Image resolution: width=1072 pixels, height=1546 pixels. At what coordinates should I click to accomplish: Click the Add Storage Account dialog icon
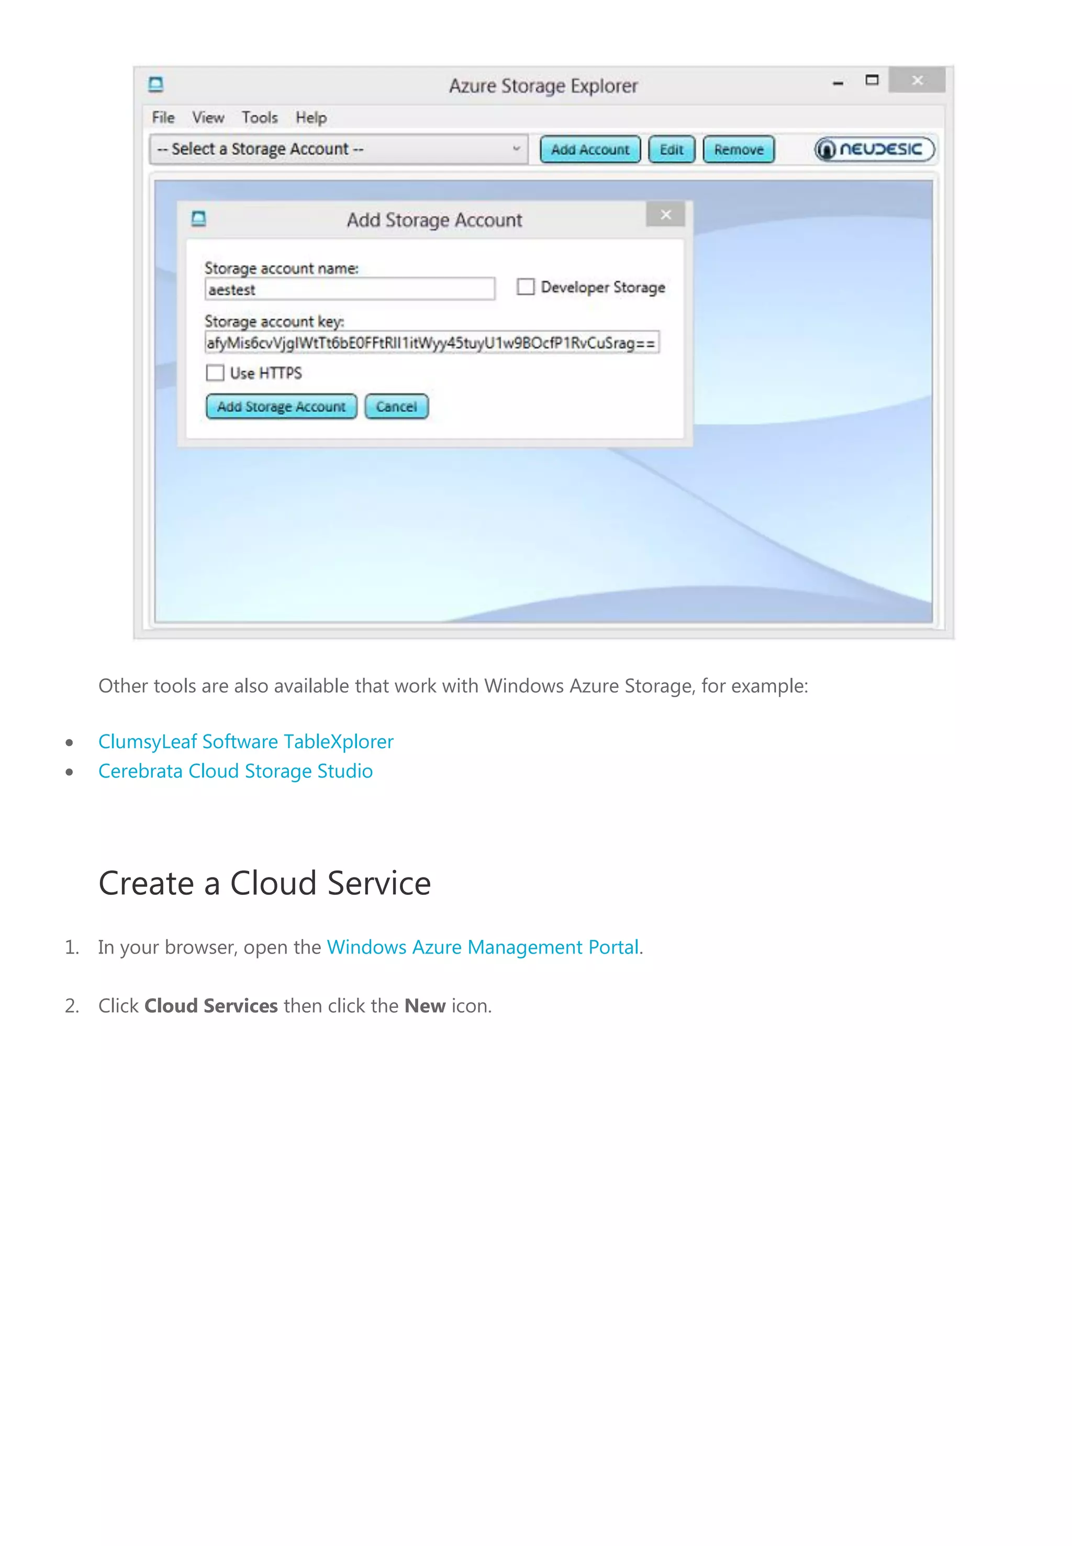click(x=199, y=218)
